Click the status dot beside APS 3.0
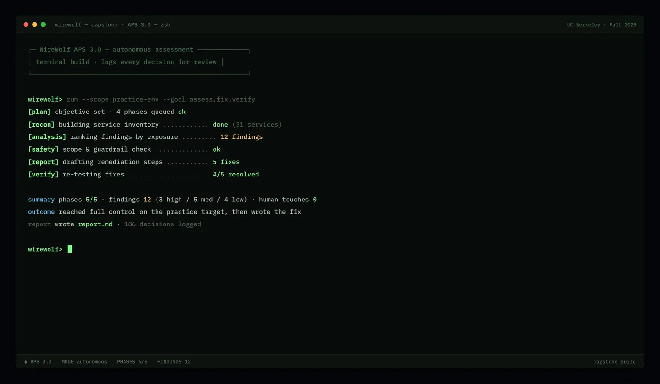 [26, 362]
